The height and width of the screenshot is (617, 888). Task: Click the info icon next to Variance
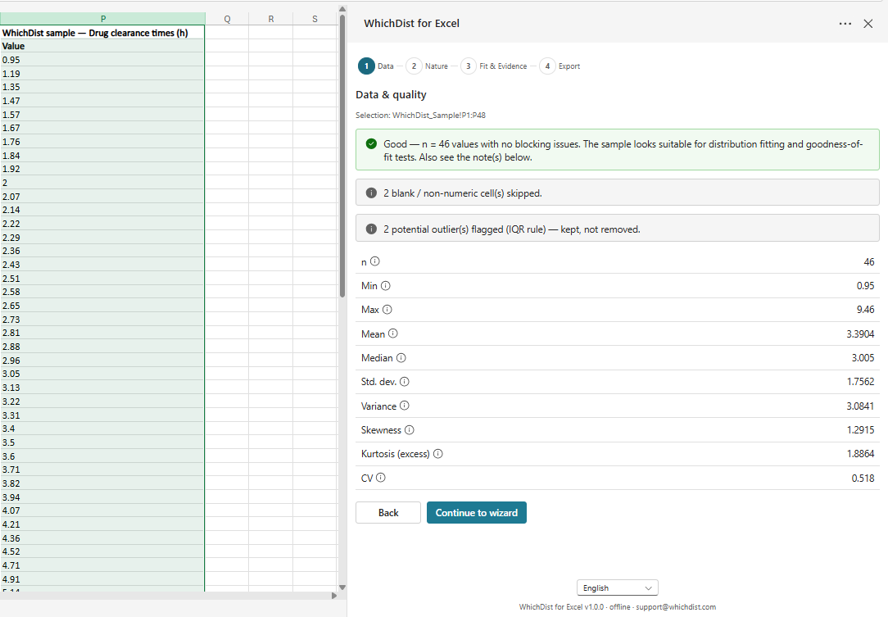pos(405,405)
